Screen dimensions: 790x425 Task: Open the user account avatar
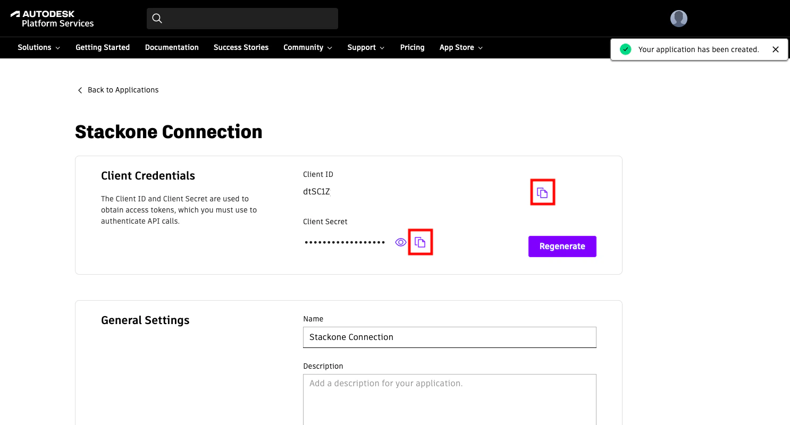pos(679,18)
